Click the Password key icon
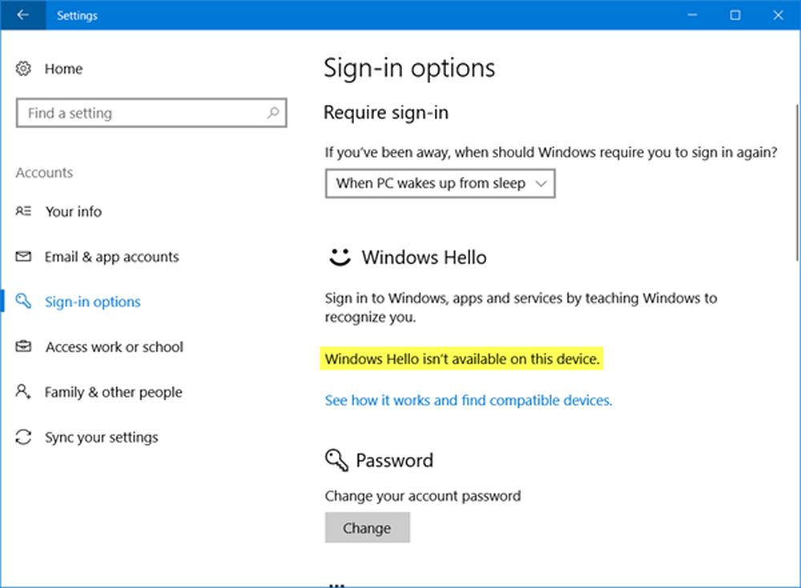 [x=336, y=460]
